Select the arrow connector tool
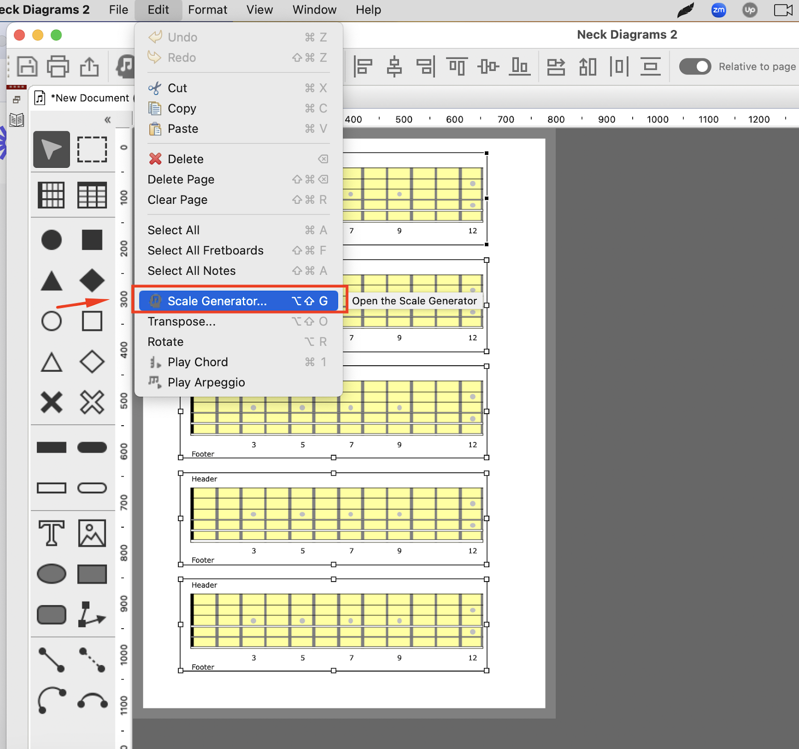The image size is (799, 749). 92,614
